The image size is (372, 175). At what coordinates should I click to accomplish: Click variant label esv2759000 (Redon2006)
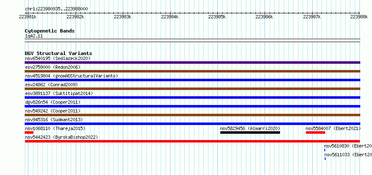pyautogui.click(x=53, y=67)
